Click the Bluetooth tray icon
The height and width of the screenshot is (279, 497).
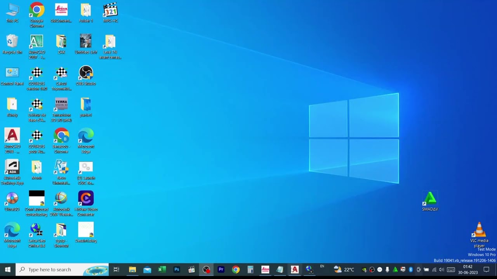pos(411,270)
